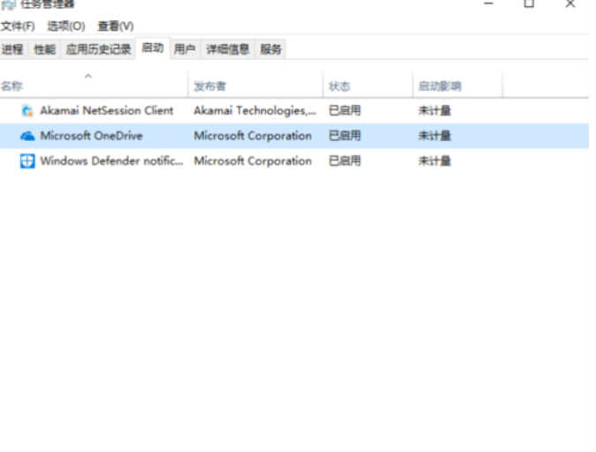
Task: Click the Windows Defender shield icon
Action: click(27, 161)
